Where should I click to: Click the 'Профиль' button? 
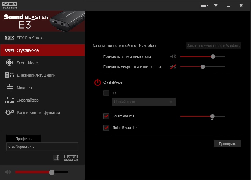(x=23, y=139)
